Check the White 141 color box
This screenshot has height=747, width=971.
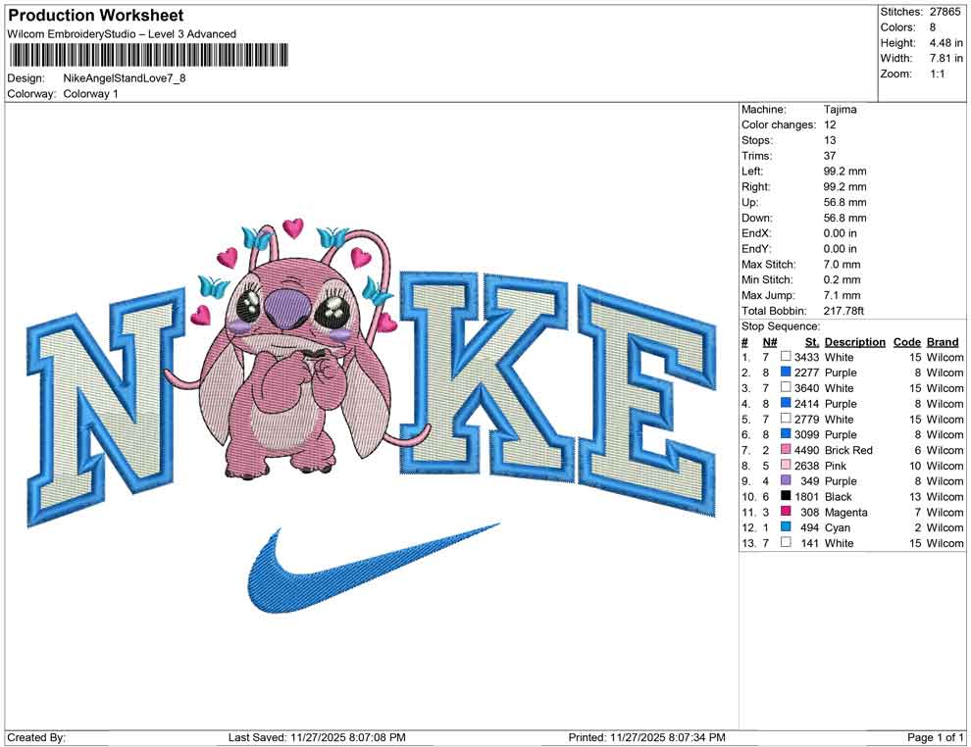[x=785, y=543]
